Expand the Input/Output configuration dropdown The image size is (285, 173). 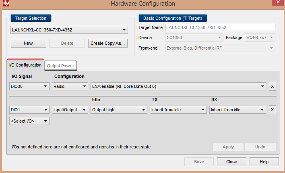point(70,110)
